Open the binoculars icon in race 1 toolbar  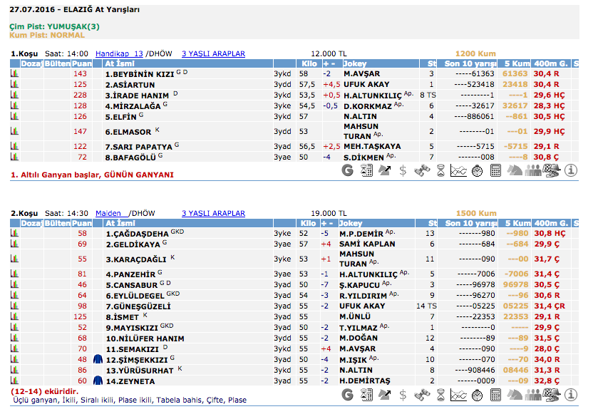[x=422, y=170]
